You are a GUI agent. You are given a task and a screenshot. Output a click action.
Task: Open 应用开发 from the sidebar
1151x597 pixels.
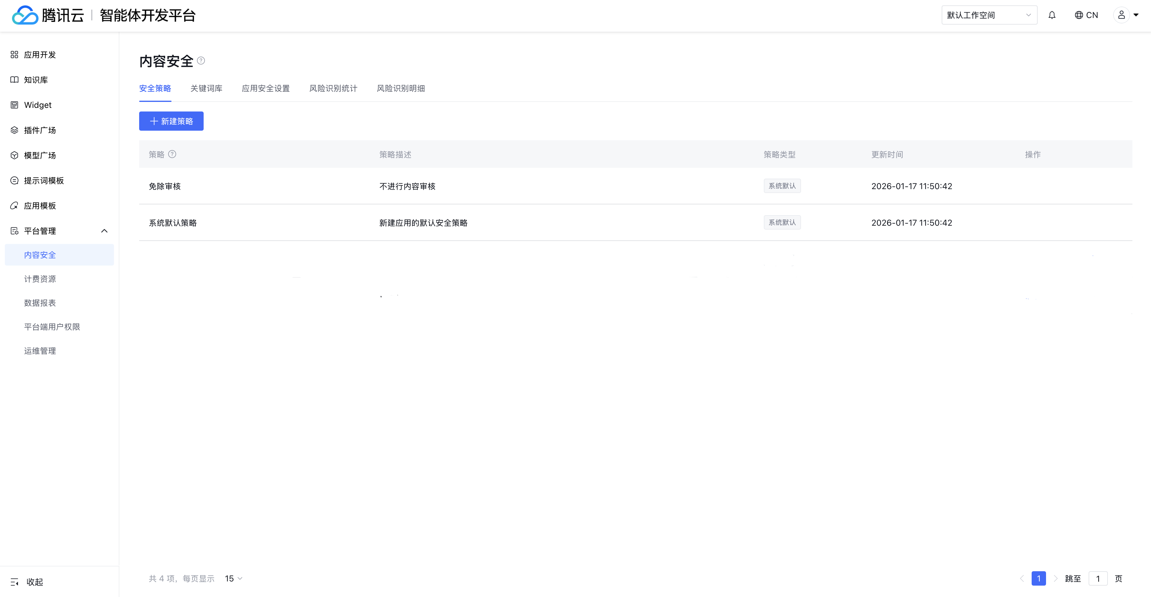(40, 55)
